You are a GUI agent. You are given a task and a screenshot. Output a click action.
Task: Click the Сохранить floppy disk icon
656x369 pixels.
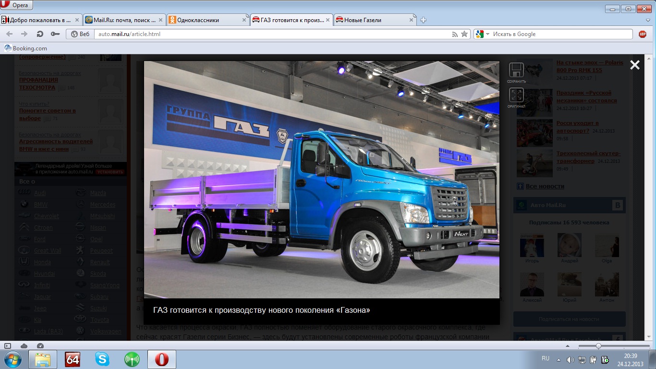click(x=516, y=70)
